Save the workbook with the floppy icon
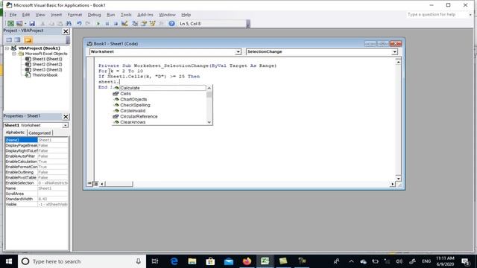Screen dimensions: 477x268 point(32,23)
